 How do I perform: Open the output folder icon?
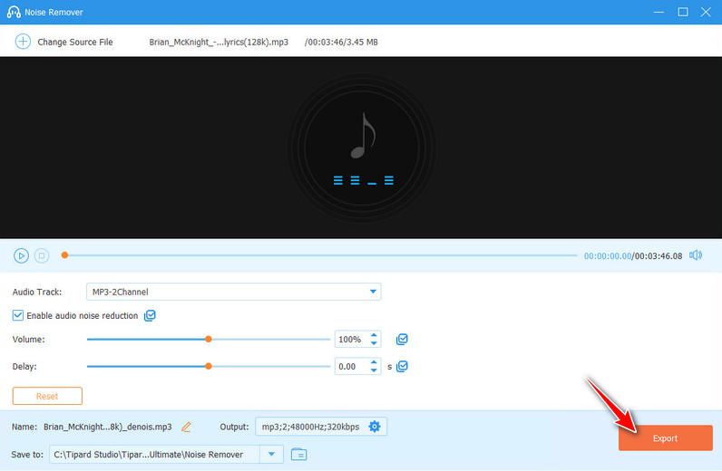pyautogui.click(x=298, y=455)
